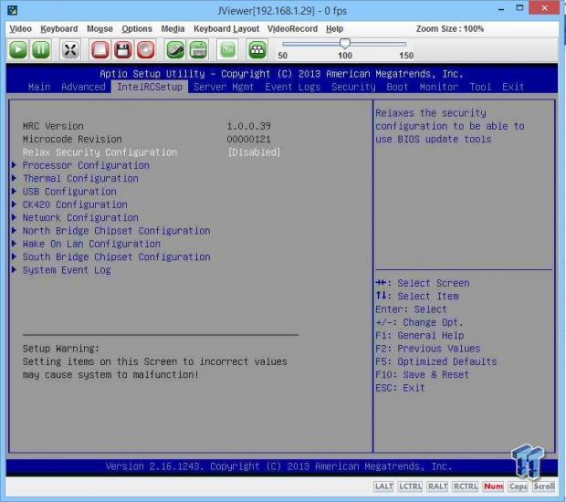This screenshot has width=566, height=502.
Task: Click the red hard disk media icon
Action: (100, 49)
